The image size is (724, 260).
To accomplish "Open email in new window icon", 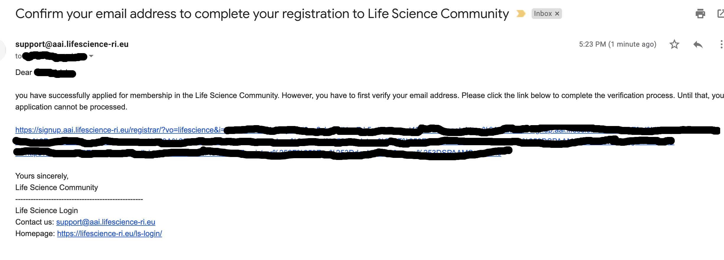I will (721, 14).
